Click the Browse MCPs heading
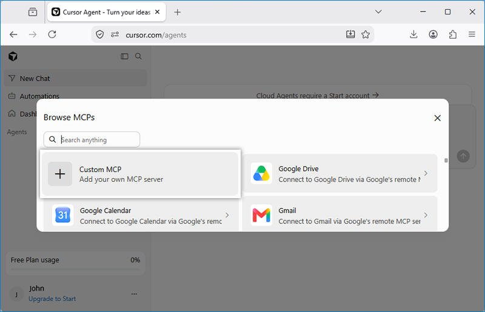485x312 pixels. point(69,118)
